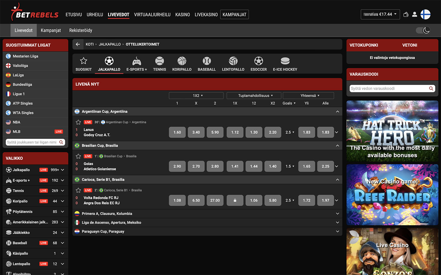441x275 pixels.
Task: Expand Primera A, Clausura, Kolumbia league
Action: point(337,214)
